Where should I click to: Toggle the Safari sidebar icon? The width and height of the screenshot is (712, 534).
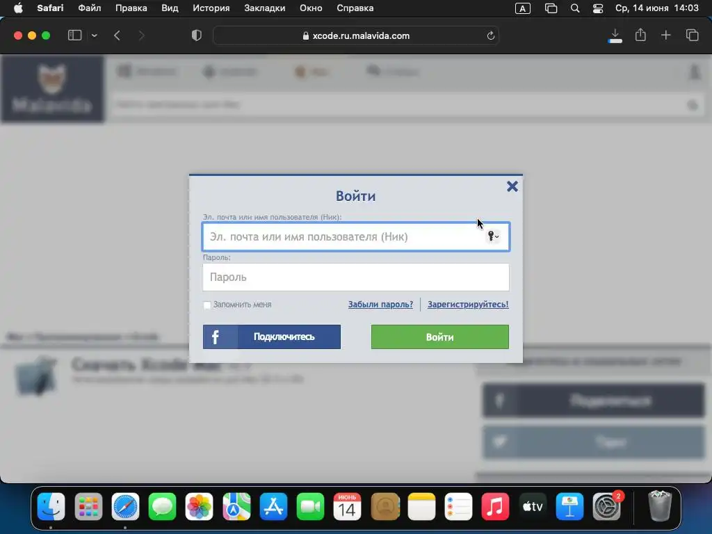pos(75,35)
